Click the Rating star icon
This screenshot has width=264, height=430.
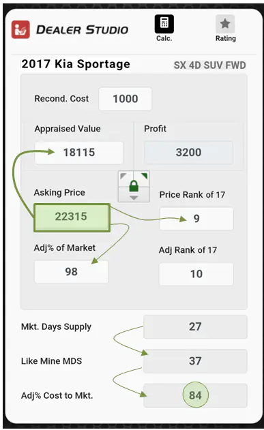(225, 24)
